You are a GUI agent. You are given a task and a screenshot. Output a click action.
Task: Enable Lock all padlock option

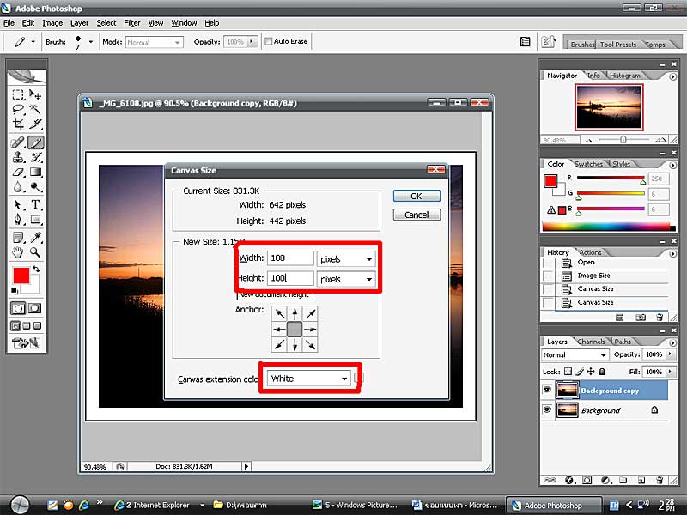point(603,372)
